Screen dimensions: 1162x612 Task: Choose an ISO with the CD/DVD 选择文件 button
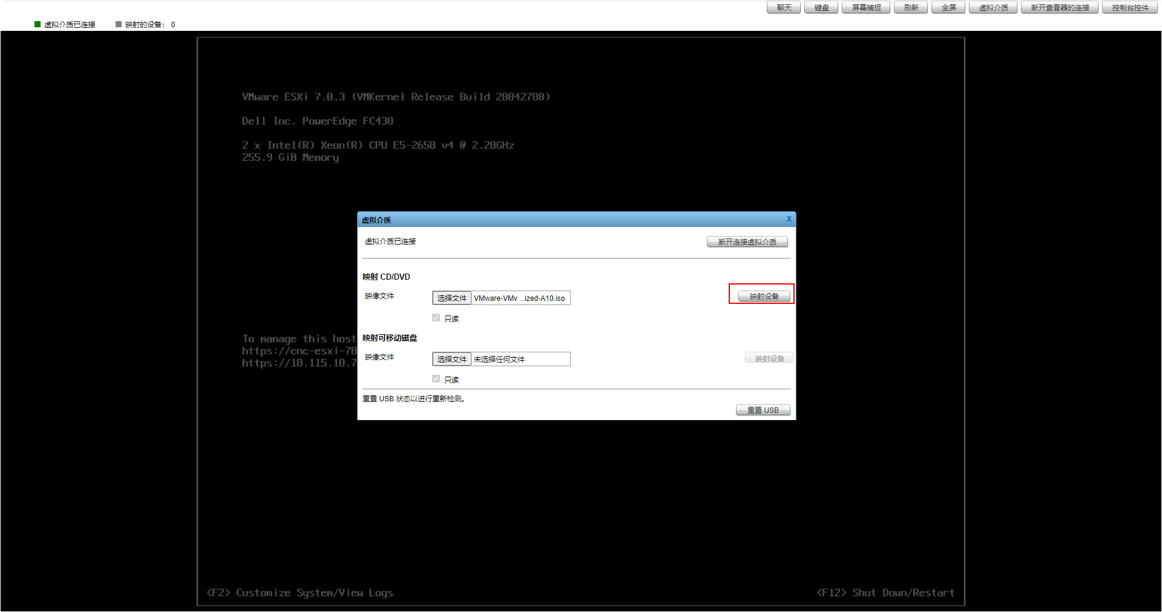451,297
